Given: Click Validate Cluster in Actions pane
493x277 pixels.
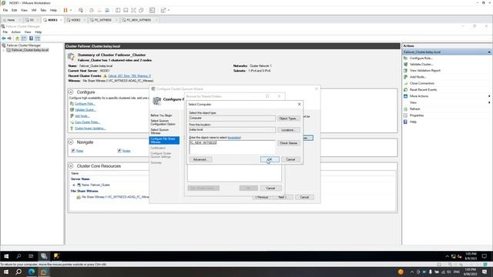Looking at the screenshot, I should [x=421, y=65].
